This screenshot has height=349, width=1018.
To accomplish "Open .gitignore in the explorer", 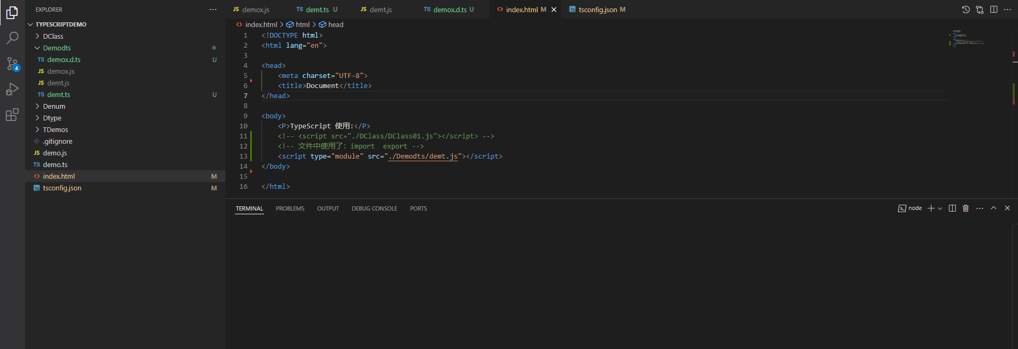I will pos(125,141).
